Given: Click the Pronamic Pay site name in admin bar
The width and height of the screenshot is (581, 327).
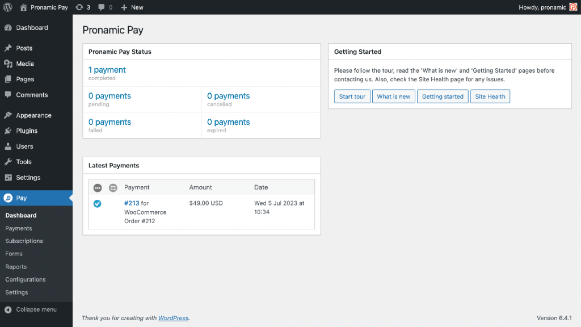Looking at the screenshot, I should click(49, 7).
